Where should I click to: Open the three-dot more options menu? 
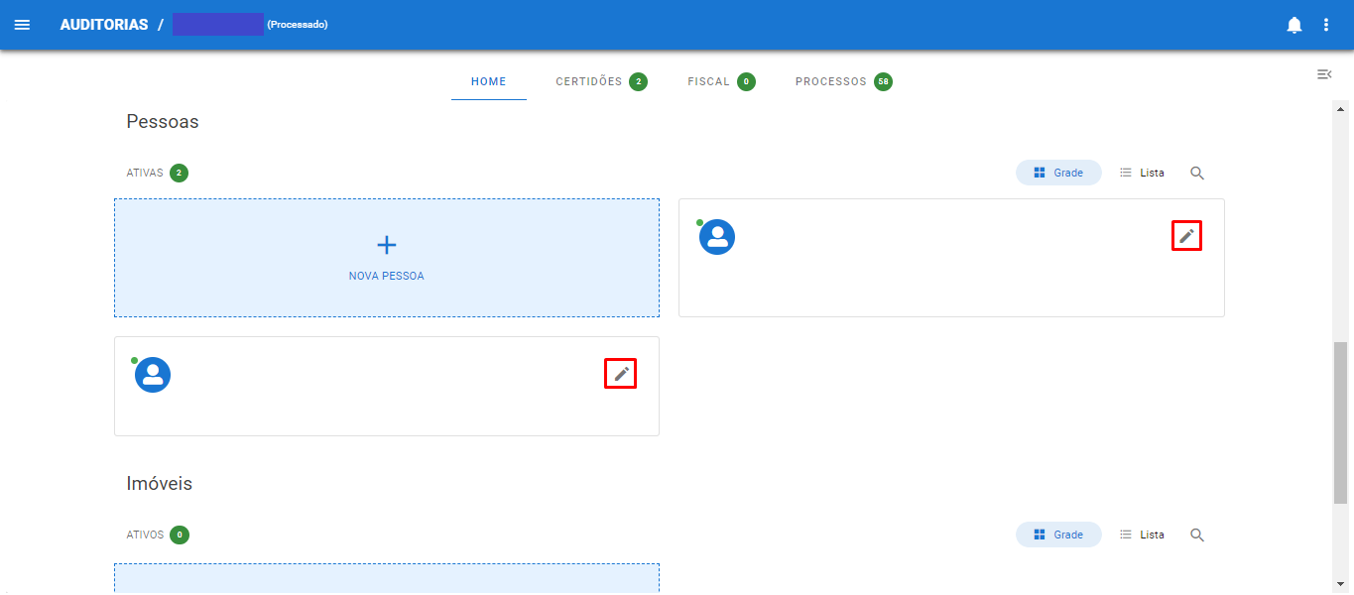pyautogui.click(x=1326, y=25)
